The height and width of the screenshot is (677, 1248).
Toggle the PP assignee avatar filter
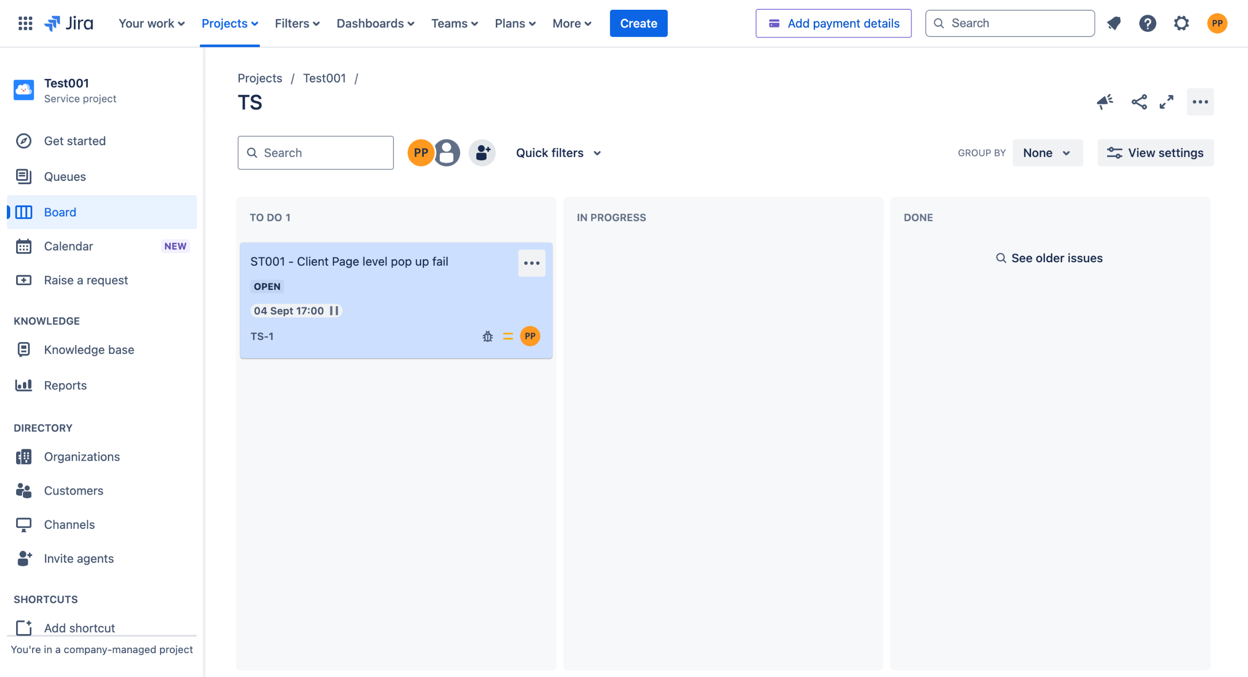pos(420,153)
